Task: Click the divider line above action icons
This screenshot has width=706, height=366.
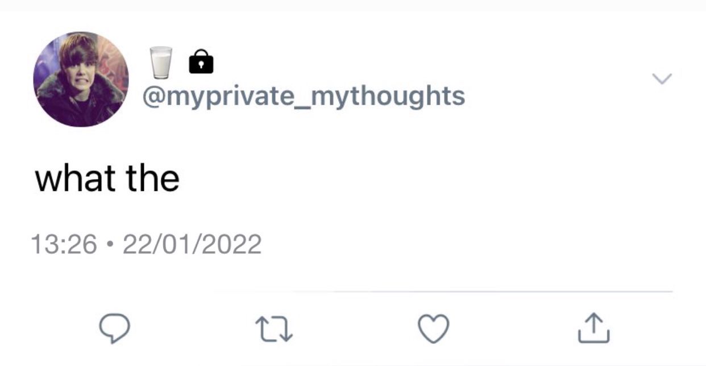Action: pos(443,292)
